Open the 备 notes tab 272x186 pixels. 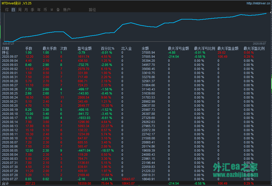coord(58,10)
